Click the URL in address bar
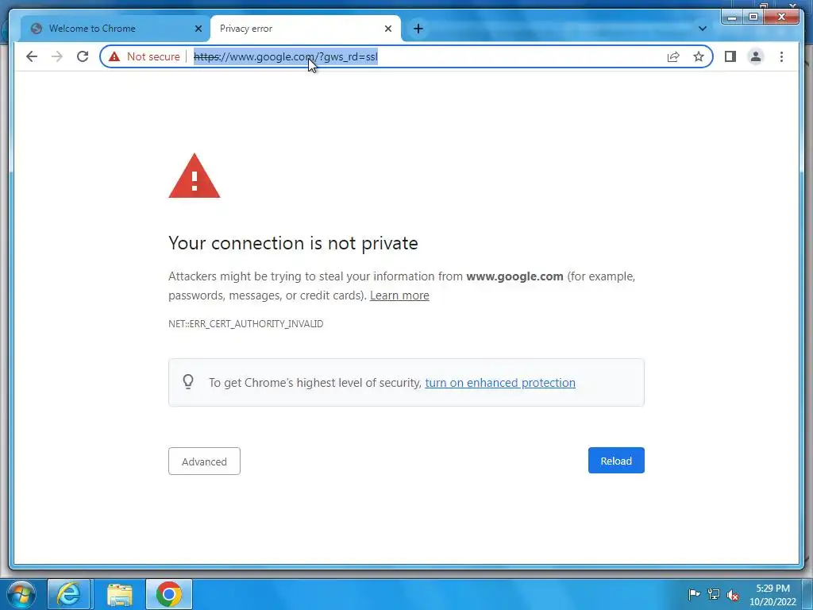 pos(286,56)
